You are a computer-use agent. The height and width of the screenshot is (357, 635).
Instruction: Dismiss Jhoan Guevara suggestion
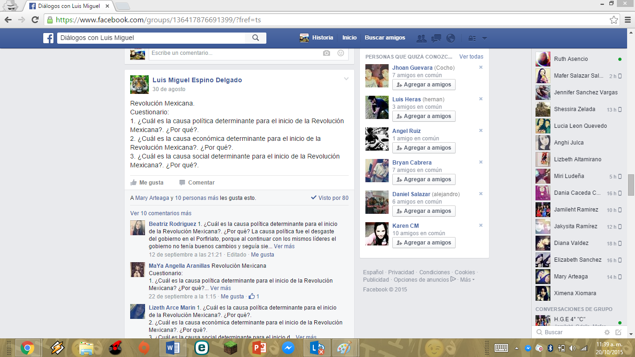[481, 67]
